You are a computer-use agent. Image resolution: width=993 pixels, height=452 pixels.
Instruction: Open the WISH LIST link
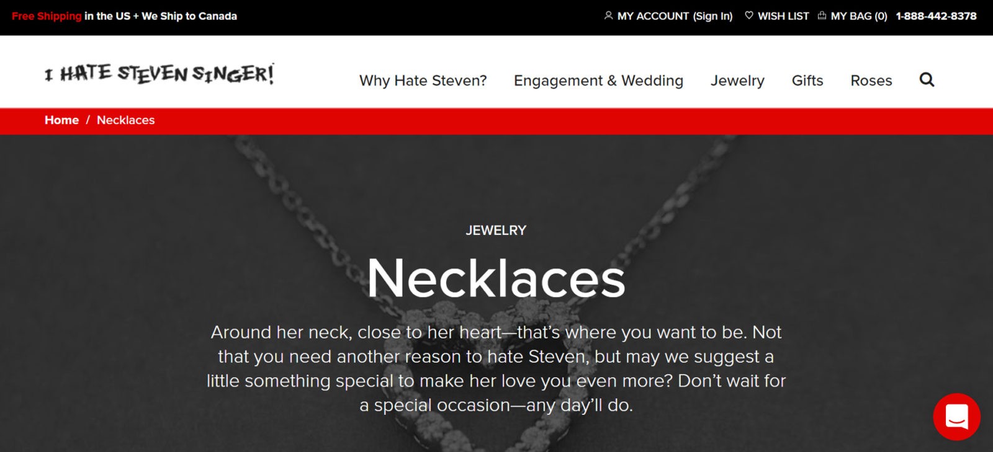pyautogui.click(x=783, y=16)
